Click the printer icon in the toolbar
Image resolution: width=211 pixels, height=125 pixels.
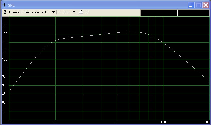pyautogui.click(x=81, y=12)
